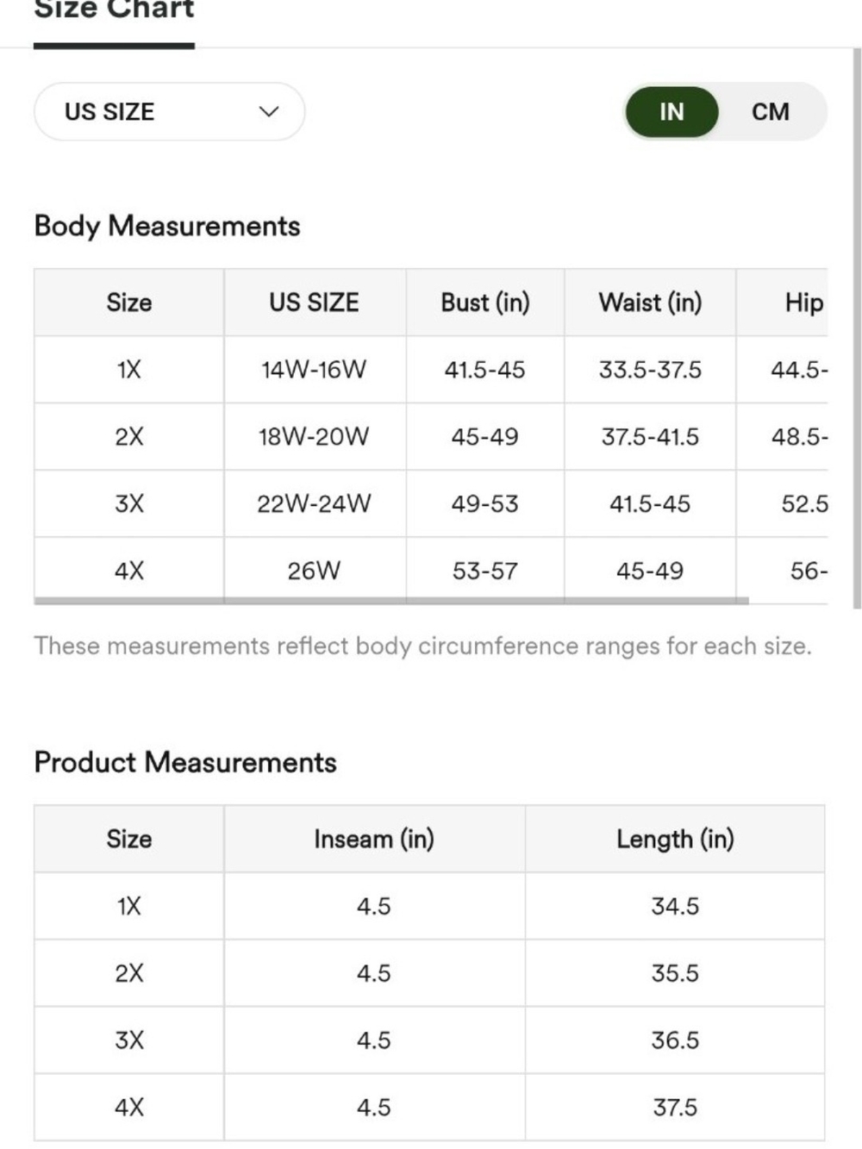Click the Bust (in) column header
The width and height of the screenshot is (862, 1149).
(485, 303)
